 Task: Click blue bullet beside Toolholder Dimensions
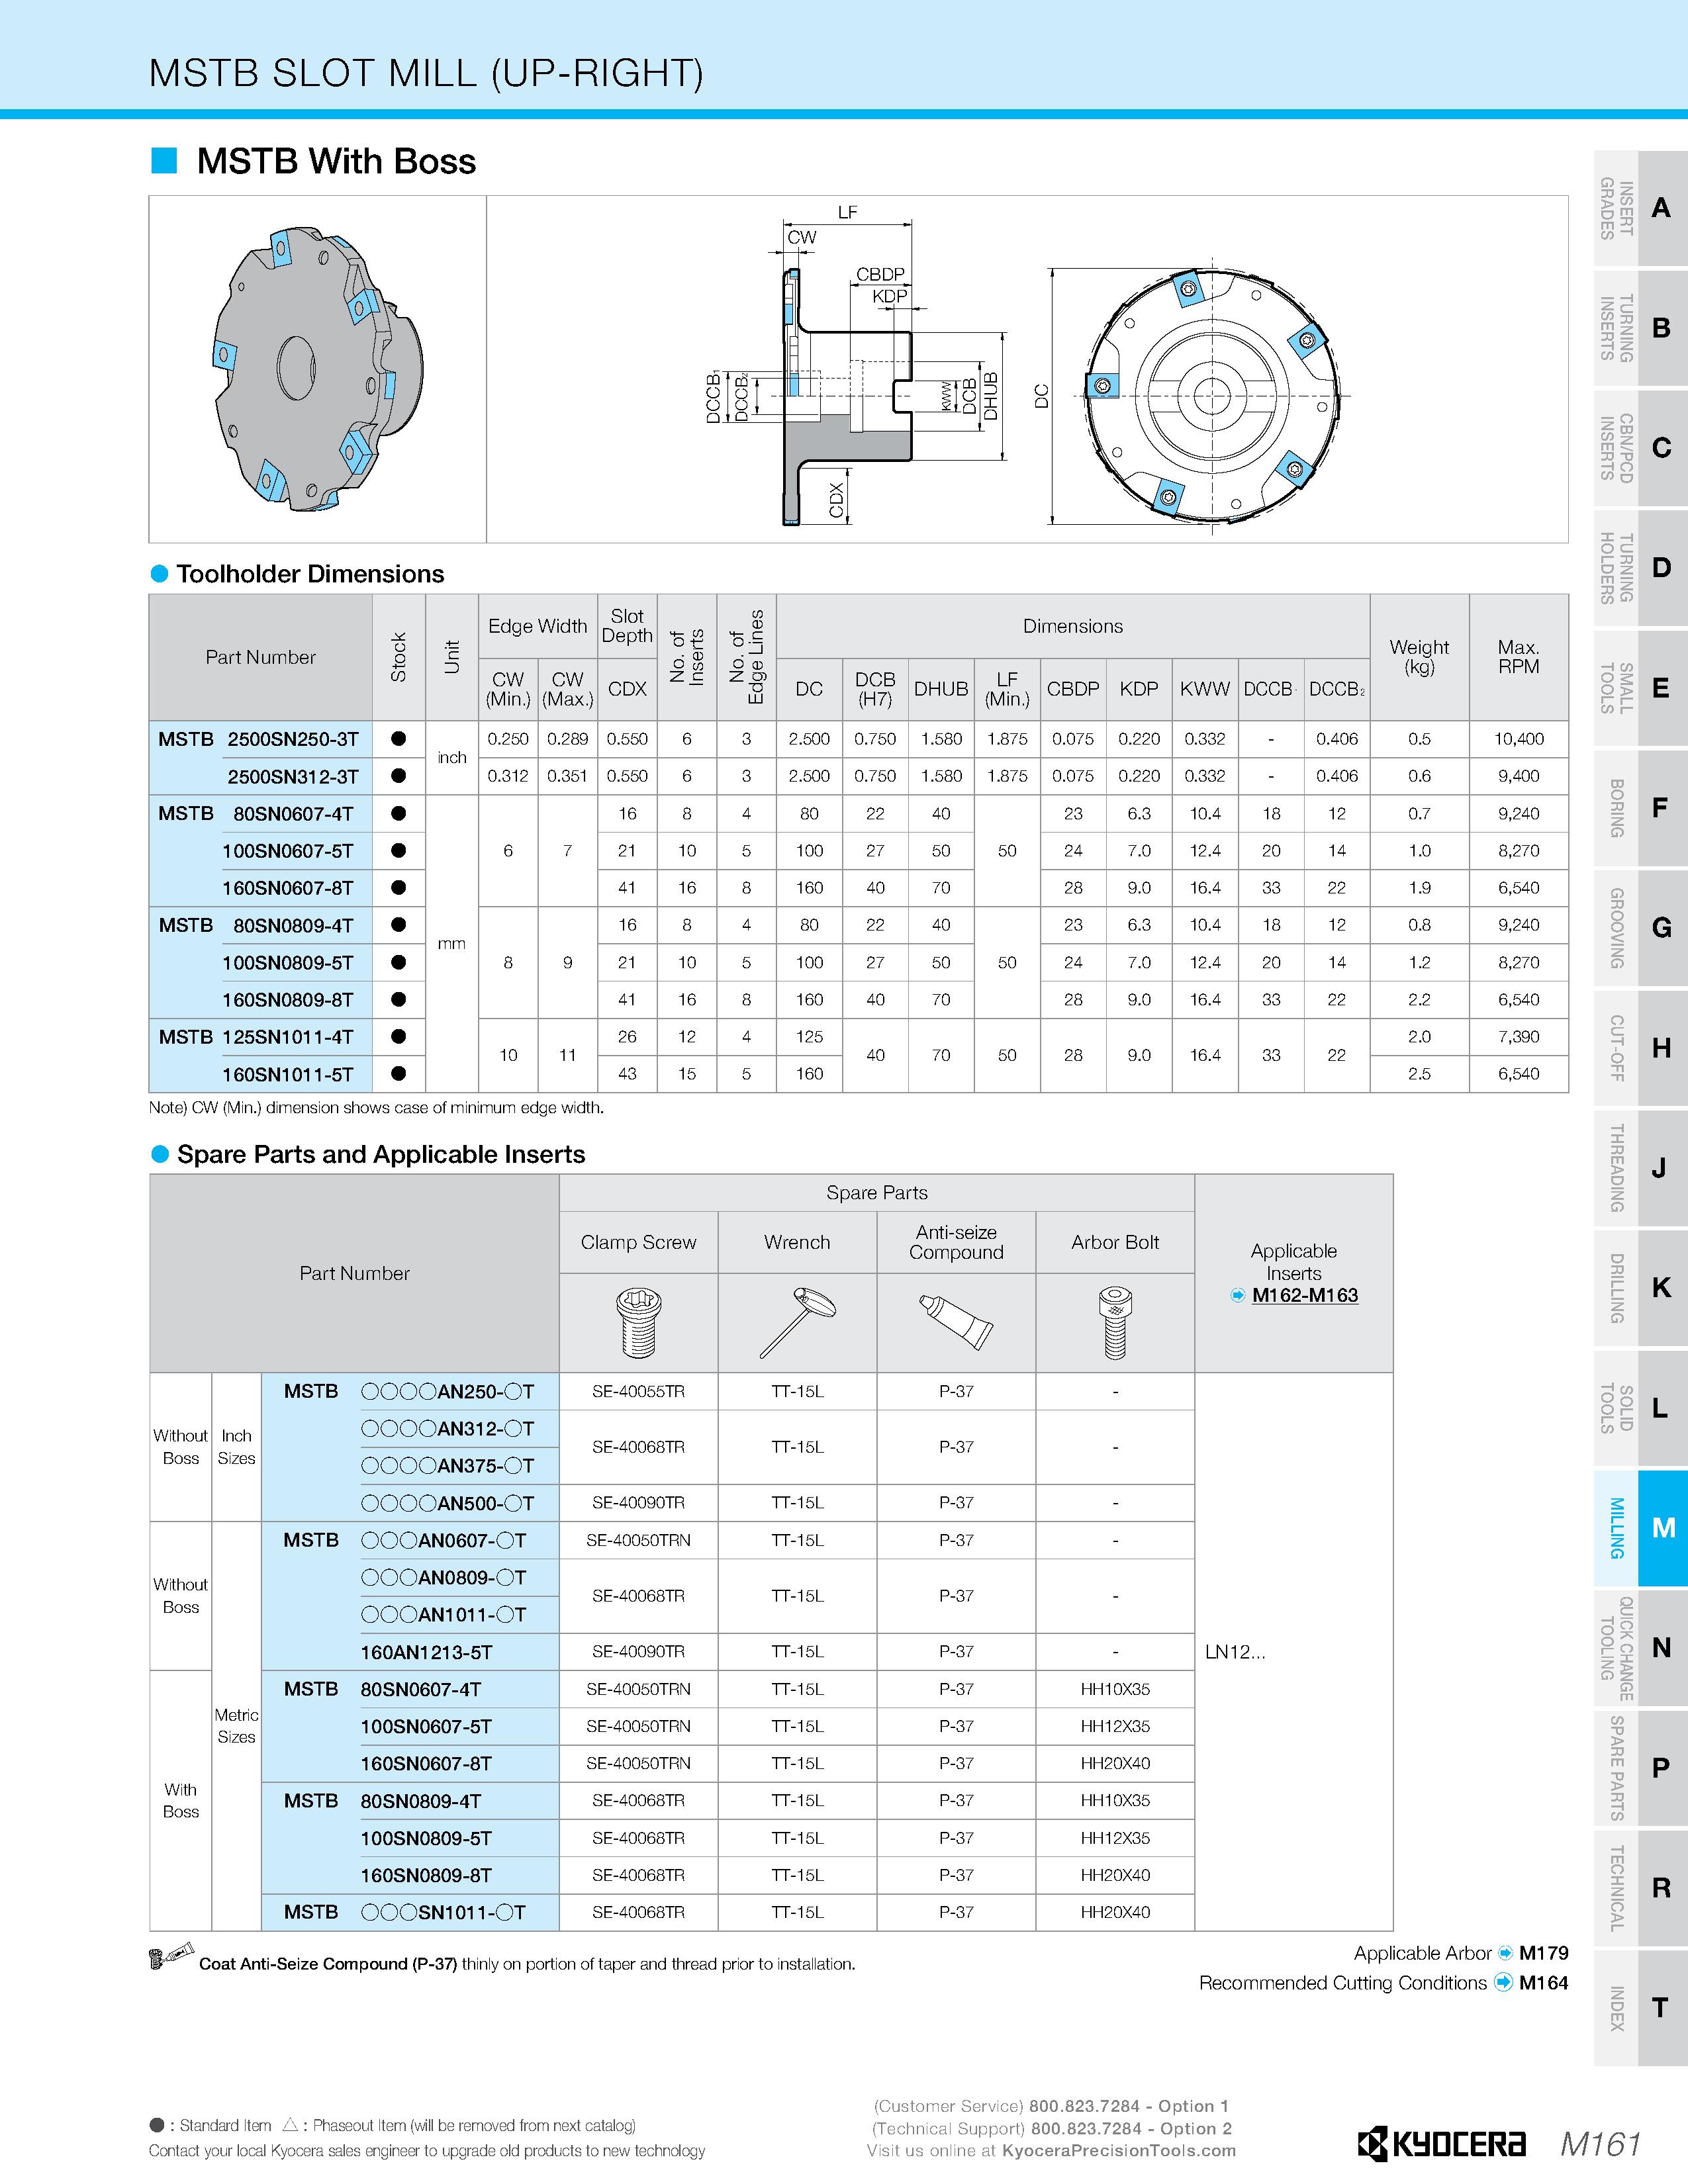click(x=159, y=574)
